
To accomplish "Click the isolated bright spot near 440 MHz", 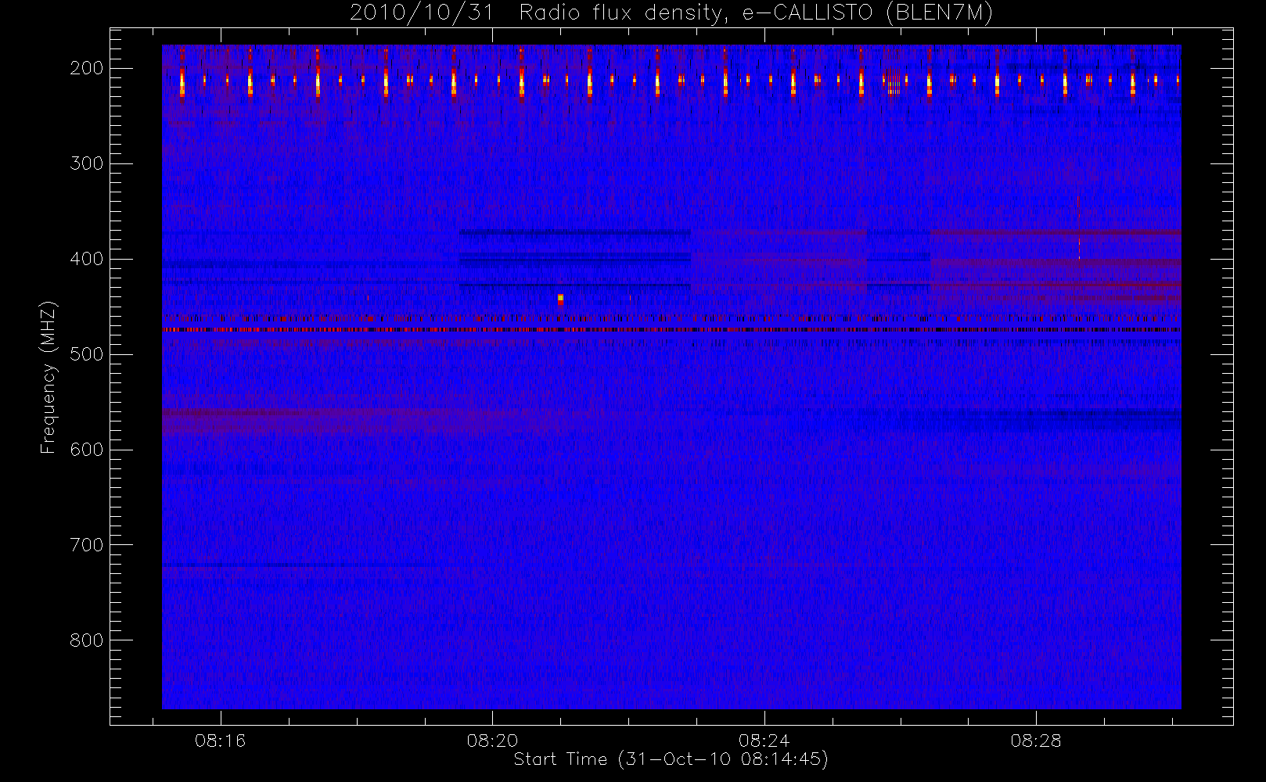I will pos(560,299).
